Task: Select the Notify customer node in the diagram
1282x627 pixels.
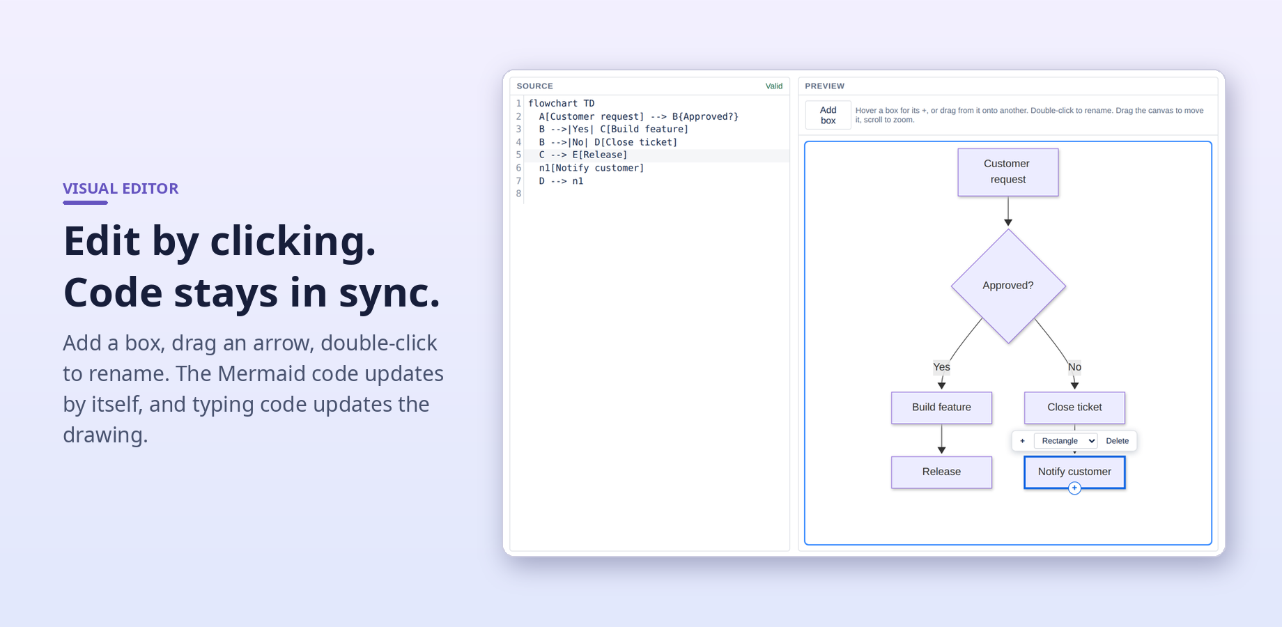Action: [1074, 472]
